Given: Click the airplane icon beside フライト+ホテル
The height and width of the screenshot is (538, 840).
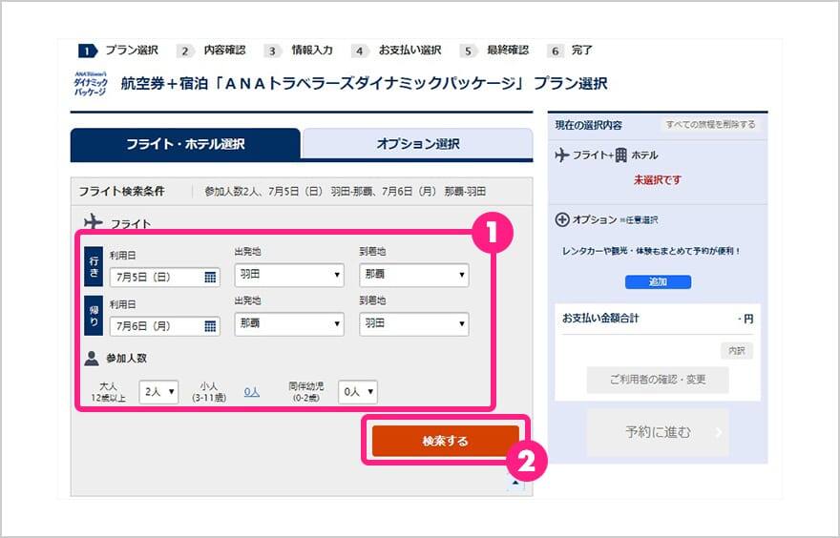Looking at the screenshot, I should (x=562, y=155).
